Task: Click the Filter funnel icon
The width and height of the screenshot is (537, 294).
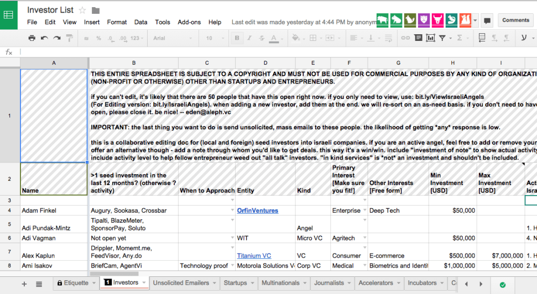Action: (x=442, y=38)
